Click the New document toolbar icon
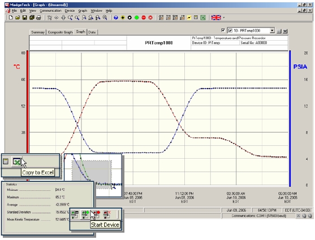Screen dimensions: 315x240 [x=11, y=18]
